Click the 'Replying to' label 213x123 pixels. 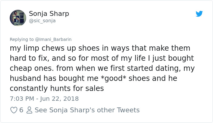click(22, 39)
